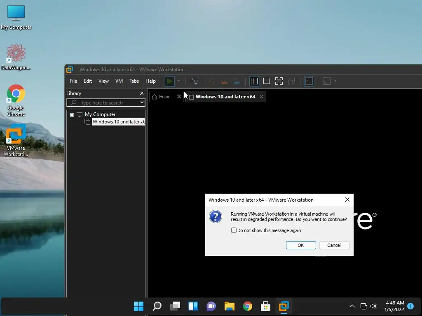Click the Revert to Snapshot toolbar icon
The width and height of the screenshot is (422, 316).
click(x=224, y=81)
